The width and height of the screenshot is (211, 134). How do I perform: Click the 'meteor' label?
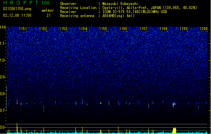pos(48,10)
